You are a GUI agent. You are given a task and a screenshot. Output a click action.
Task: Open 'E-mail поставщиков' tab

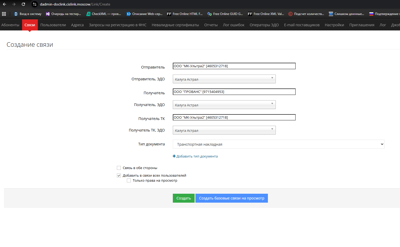point(302,25)
